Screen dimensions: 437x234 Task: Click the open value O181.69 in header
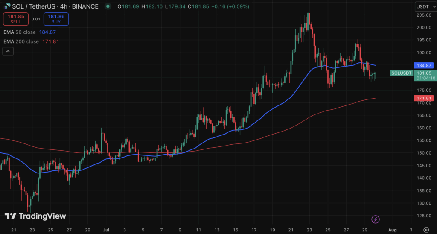[x=128, y=6]
